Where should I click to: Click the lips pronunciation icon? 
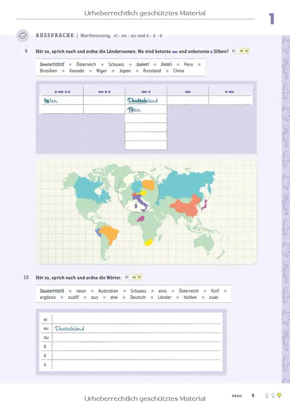click(x=23, y=35)
